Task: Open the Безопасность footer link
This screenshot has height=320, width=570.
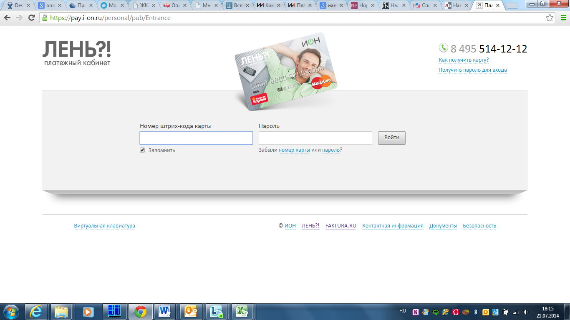Action: click(479, 226)
